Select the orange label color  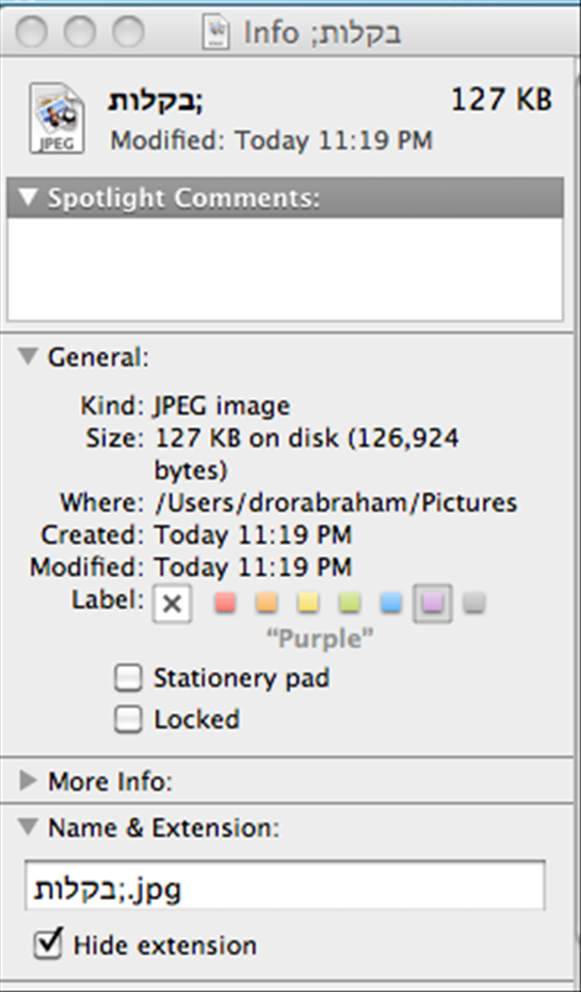(267, 602)
